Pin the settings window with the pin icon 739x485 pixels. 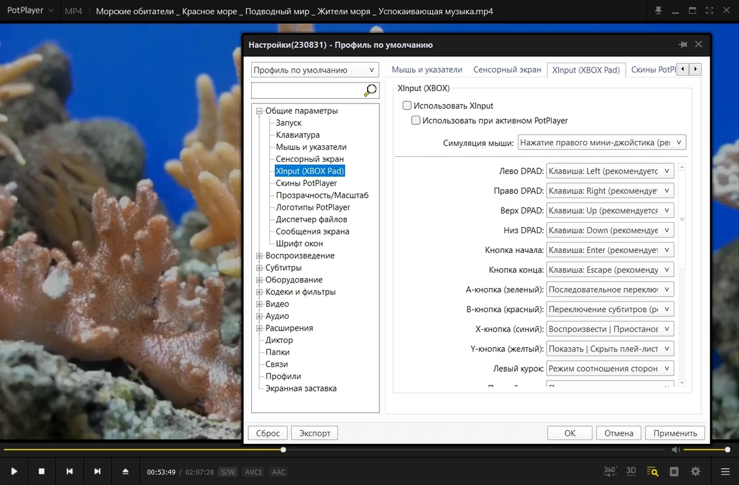tap(682, 45)
